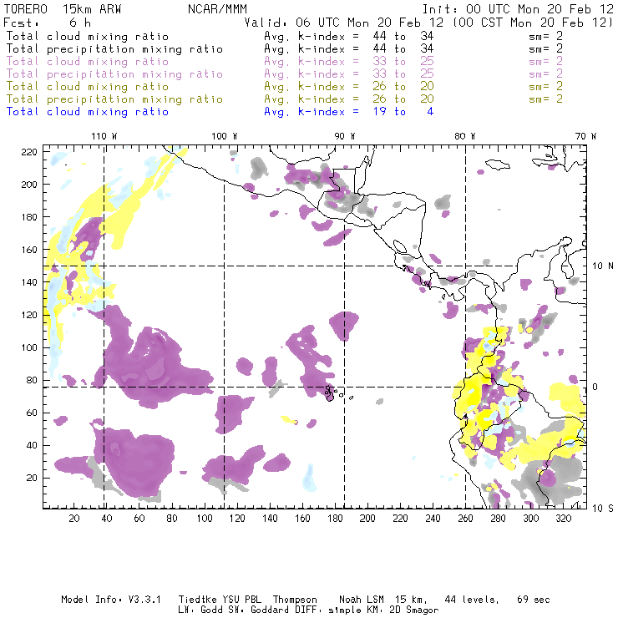This screenshot has height=618, width=618.
Task: Click the "100 W" longitude label
Action: tap(225, 136)
